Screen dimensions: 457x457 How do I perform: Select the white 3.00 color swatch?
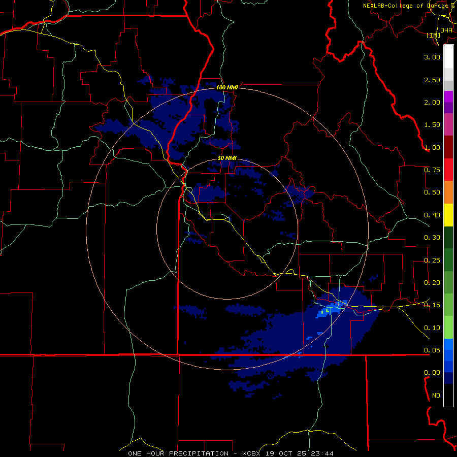(x=448, y=57)
